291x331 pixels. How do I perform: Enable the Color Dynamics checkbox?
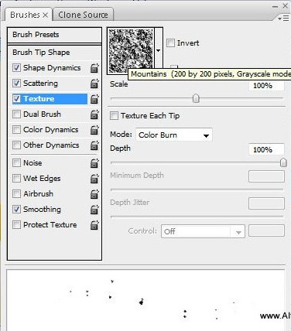[x=16, y=130]
